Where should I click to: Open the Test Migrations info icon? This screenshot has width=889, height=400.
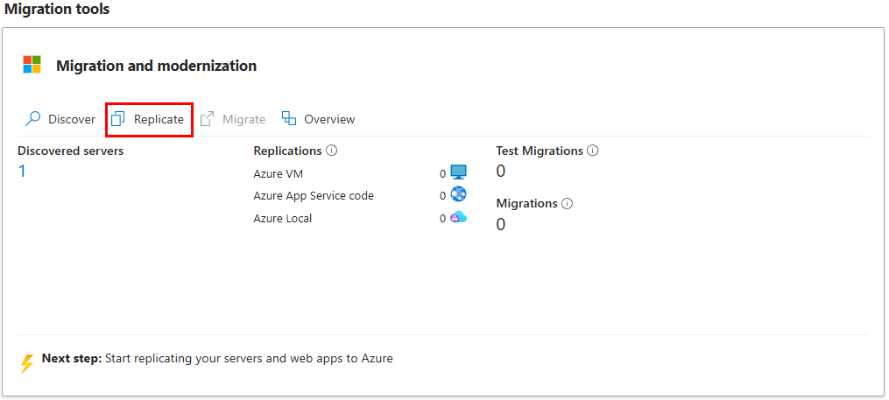coord(593,151)
